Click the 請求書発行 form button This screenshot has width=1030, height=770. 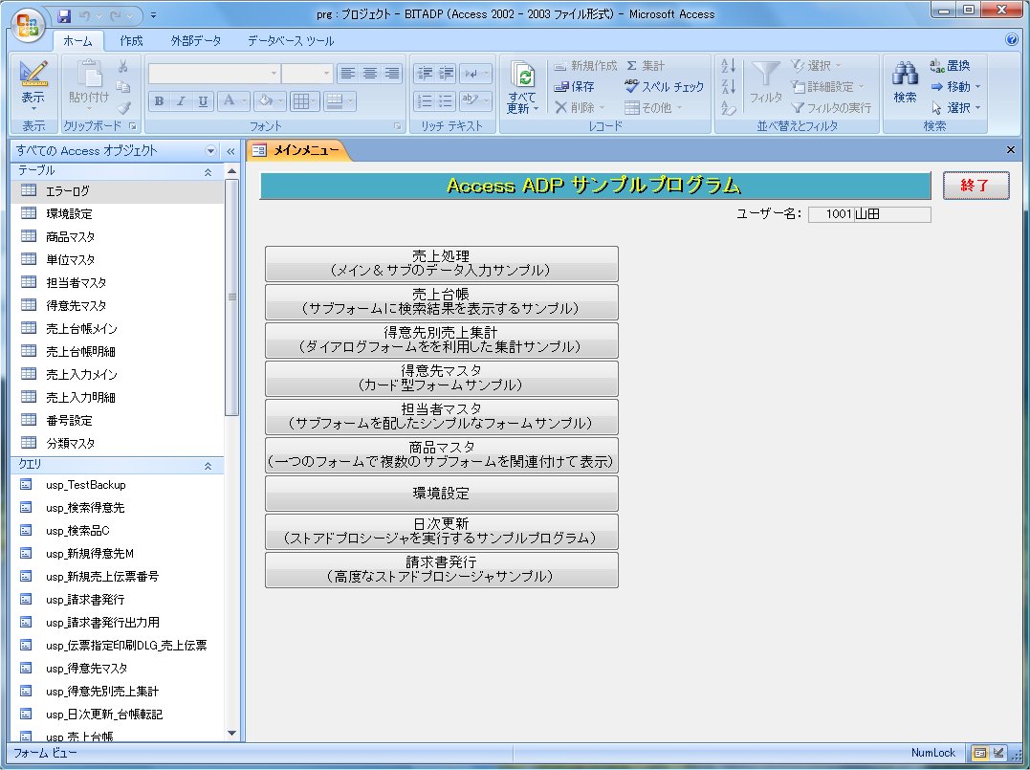tap(442, 570)
